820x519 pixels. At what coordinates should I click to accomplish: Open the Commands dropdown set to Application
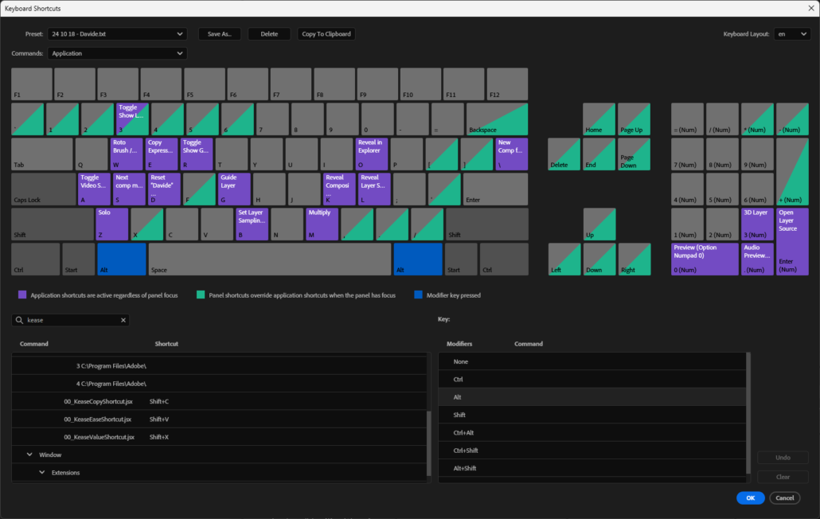[x=116, y=53]
